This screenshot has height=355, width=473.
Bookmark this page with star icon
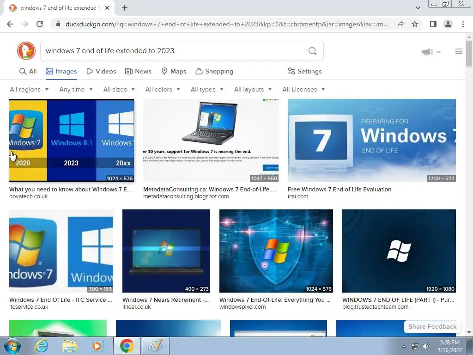[415, 24]
